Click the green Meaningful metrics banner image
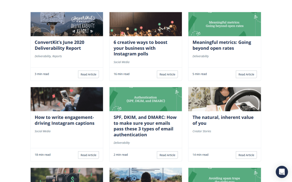The image size is (292, 182). point(224,24)
